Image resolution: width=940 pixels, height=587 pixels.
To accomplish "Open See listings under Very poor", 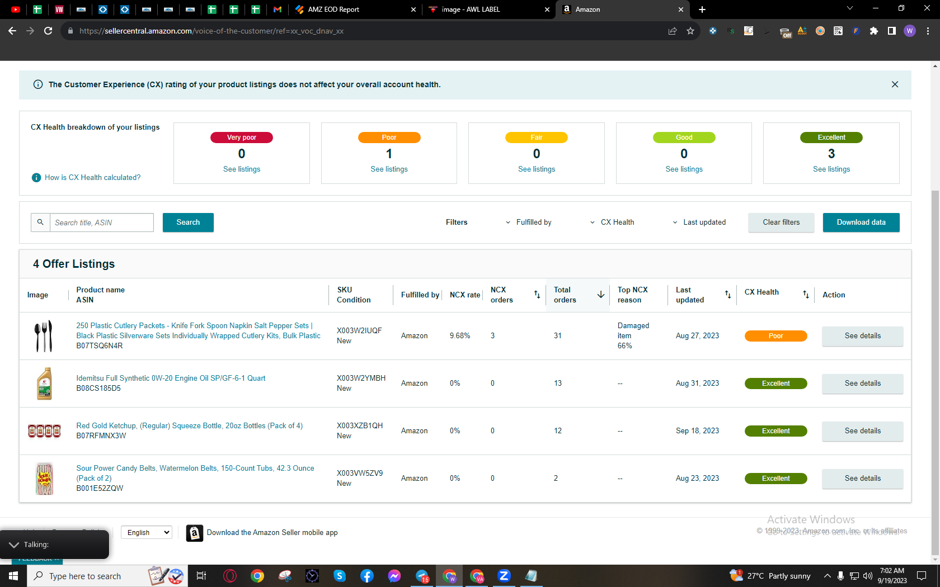I will pos(242,169).
